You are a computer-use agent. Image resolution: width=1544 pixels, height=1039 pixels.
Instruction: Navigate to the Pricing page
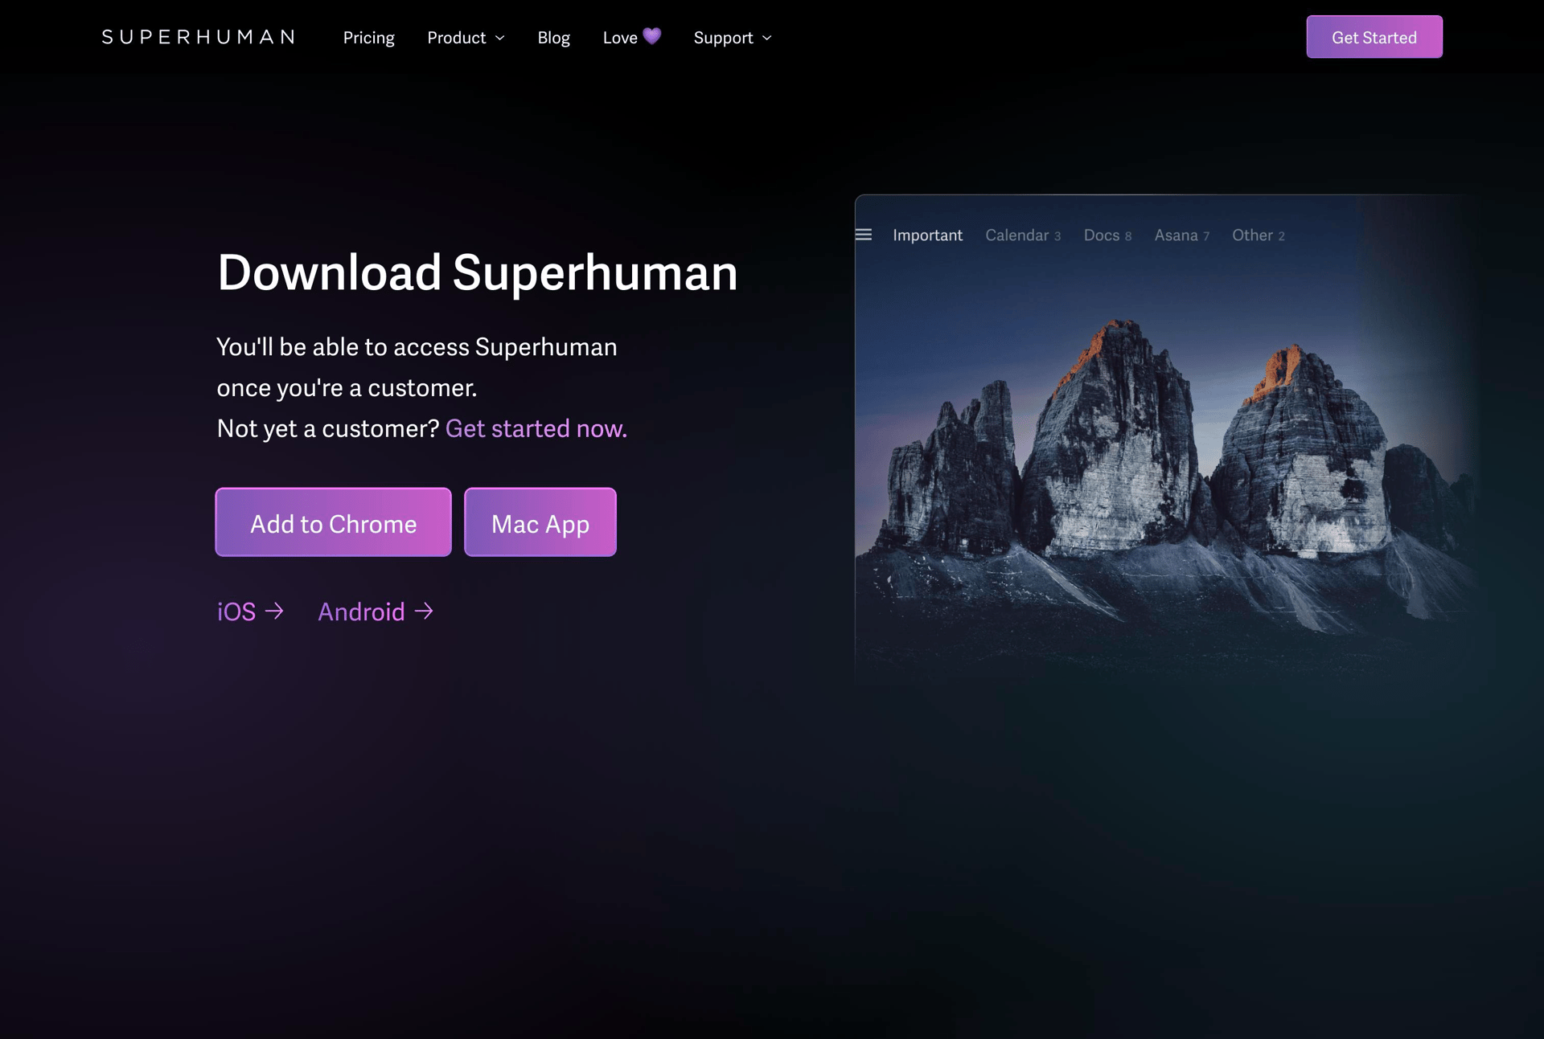[369, 37]
